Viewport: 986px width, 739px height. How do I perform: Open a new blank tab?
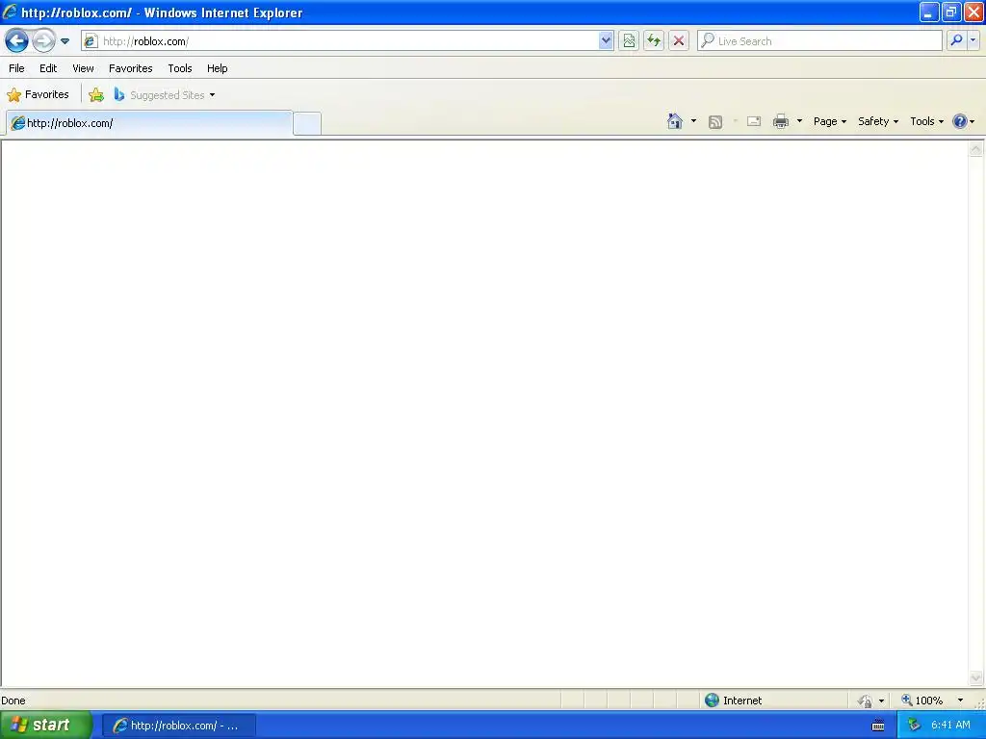pos(307,123)
